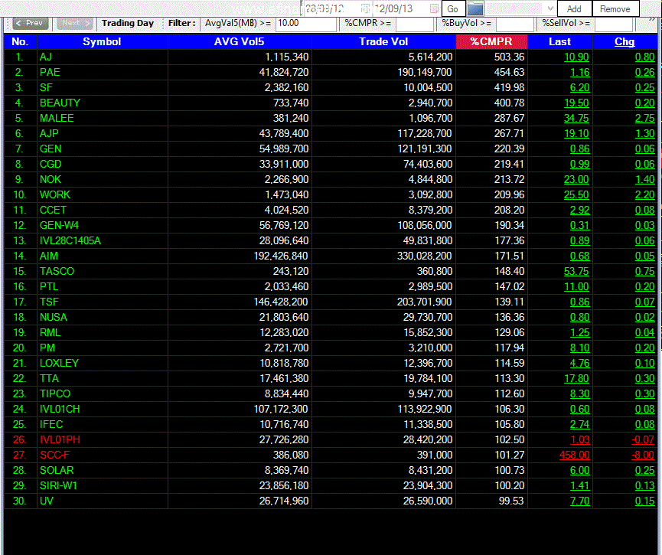Click the Chg column header link
Image resolution: width=662 pixels, height=555 pixels.
click(624, 42)
